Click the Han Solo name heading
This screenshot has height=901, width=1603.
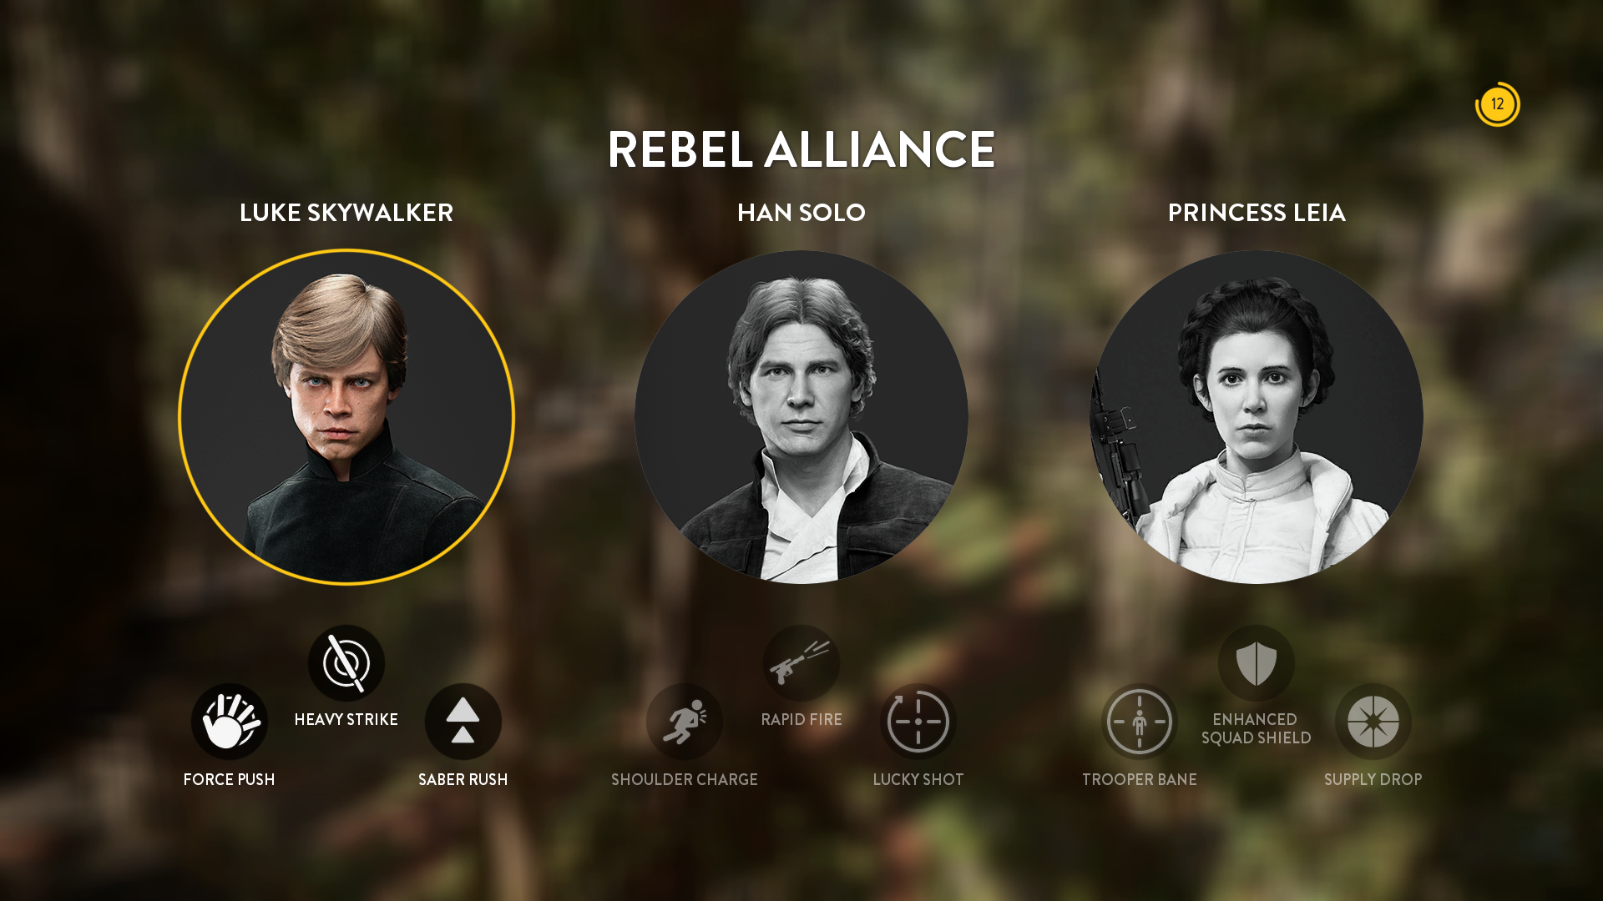pos(801,213)
